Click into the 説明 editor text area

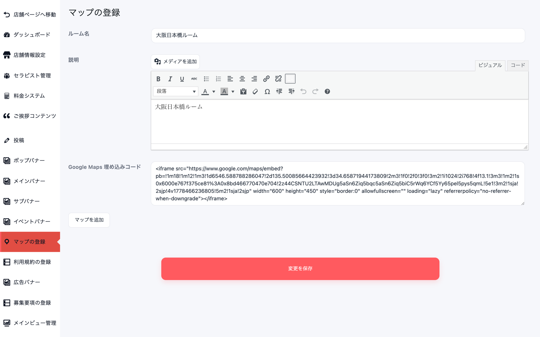[340, 122]
